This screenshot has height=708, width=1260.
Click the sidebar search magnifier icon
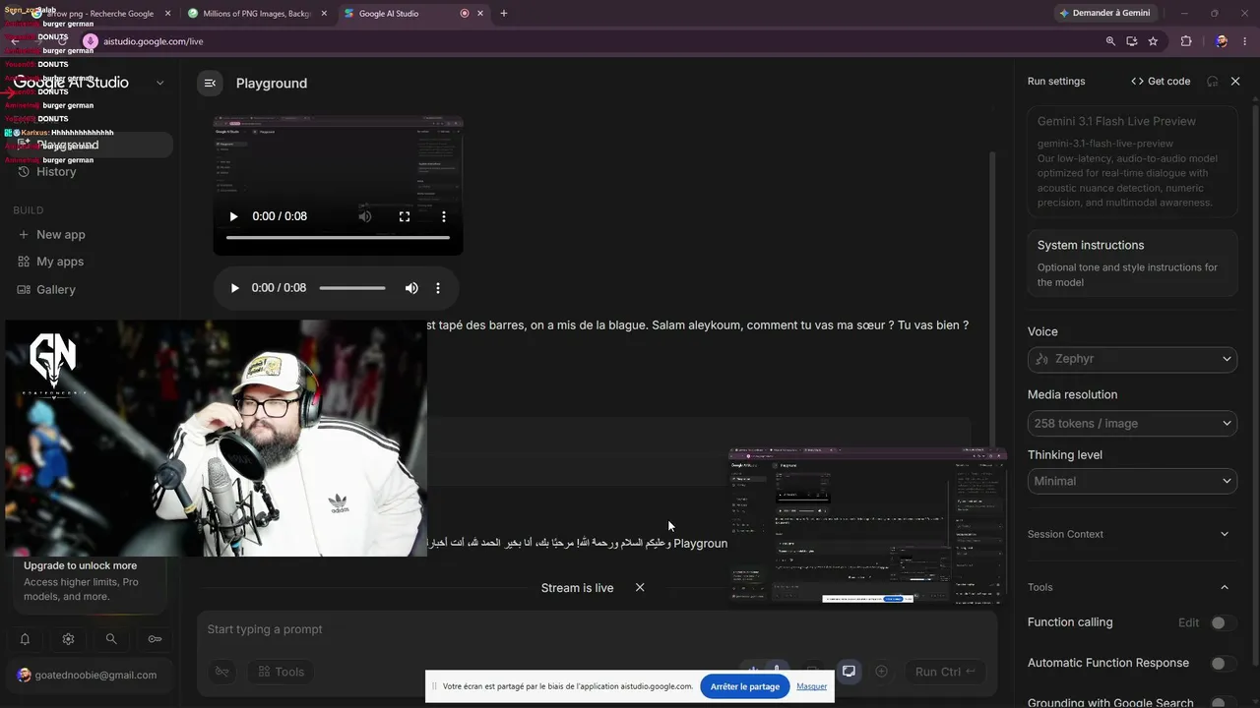point(111,639)
